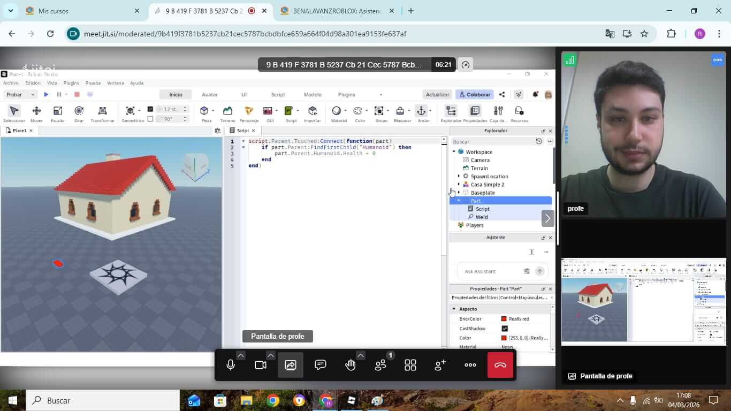Toggle the rotate snap 90° checkbox
Screen dimensions: 731x411
click(150, 119)
